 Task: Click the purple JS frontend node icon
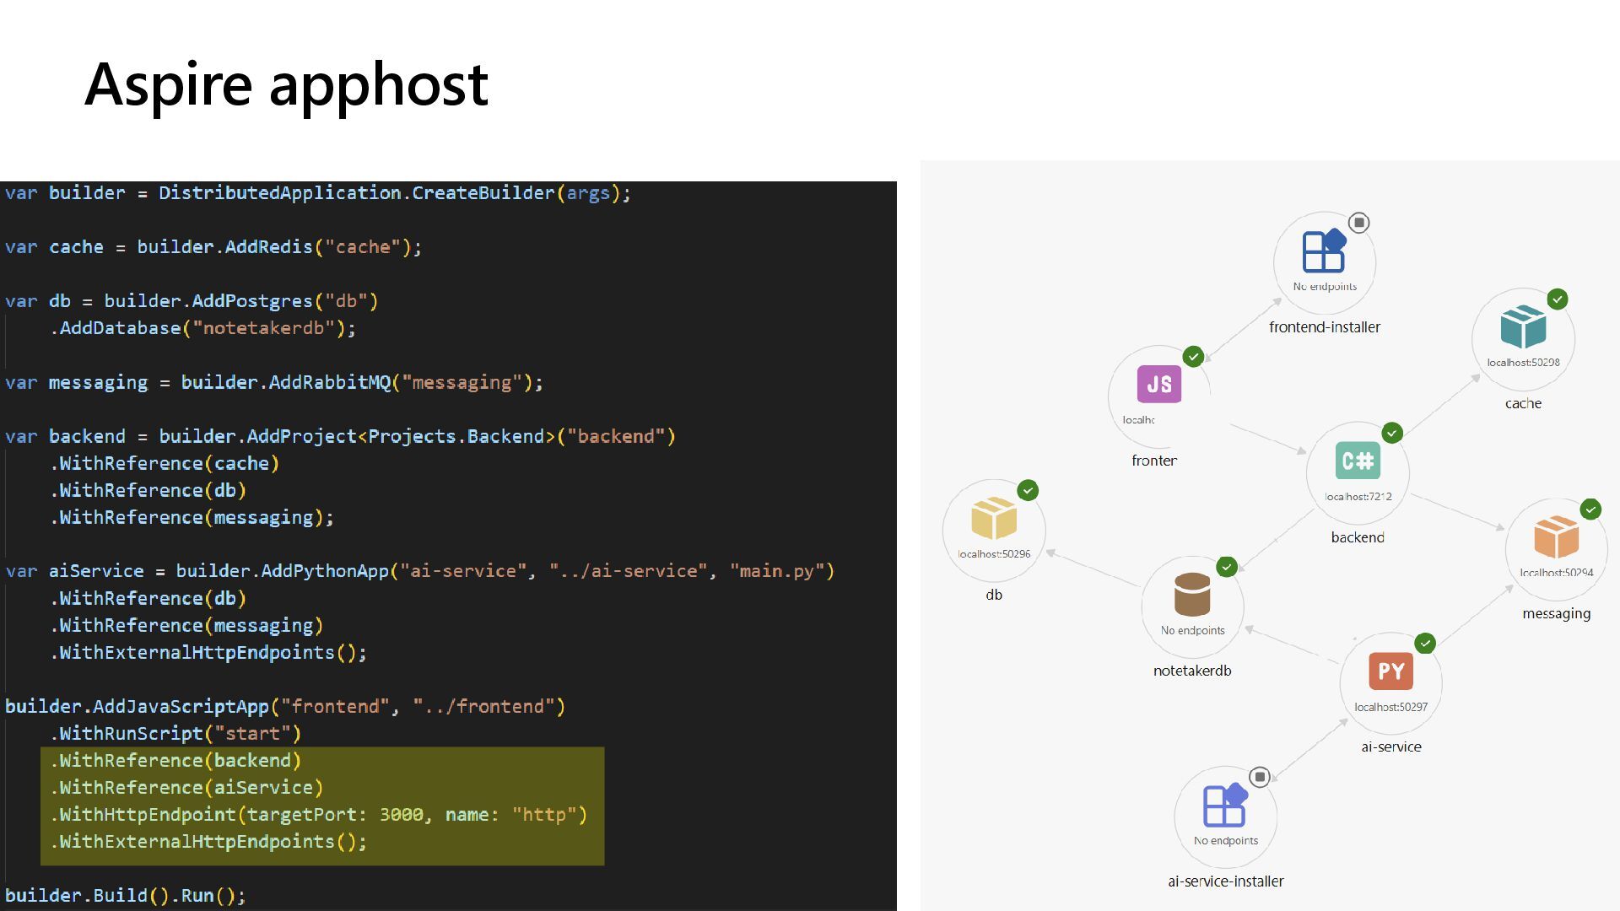(1158, 385)
